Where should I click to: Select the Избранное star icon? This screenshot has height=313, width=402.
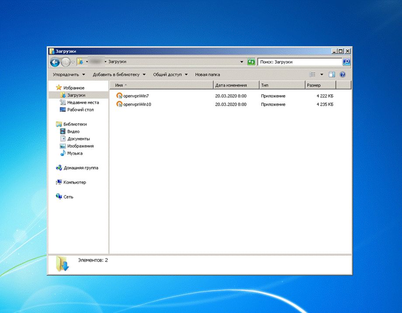pos(59,88)
